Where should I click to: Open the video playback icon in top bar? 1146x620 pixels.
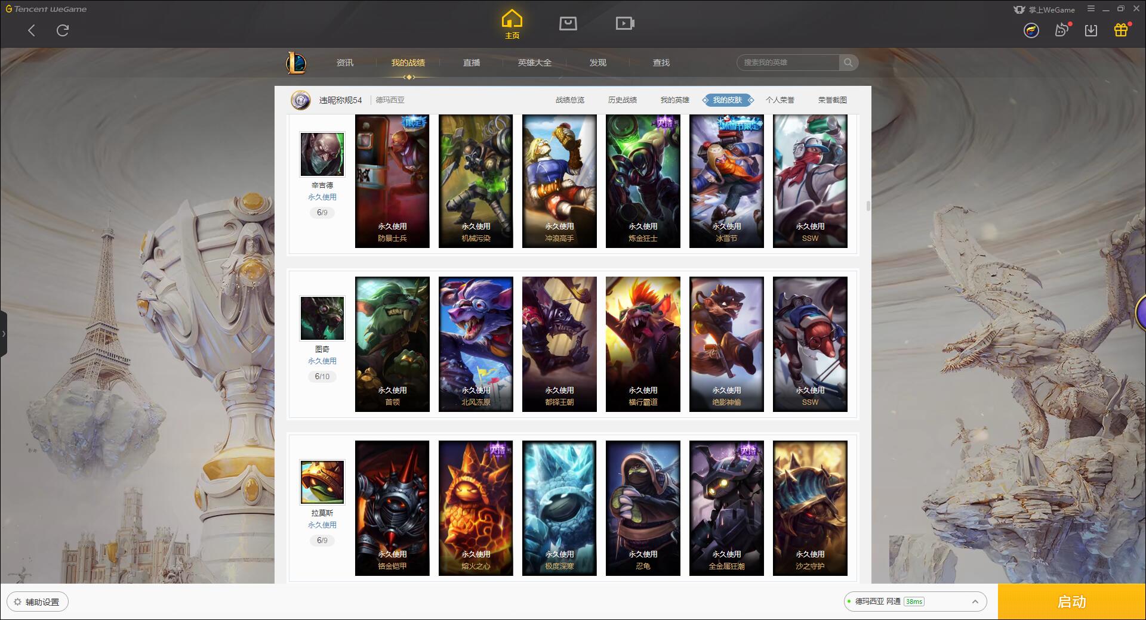(624, 23)
